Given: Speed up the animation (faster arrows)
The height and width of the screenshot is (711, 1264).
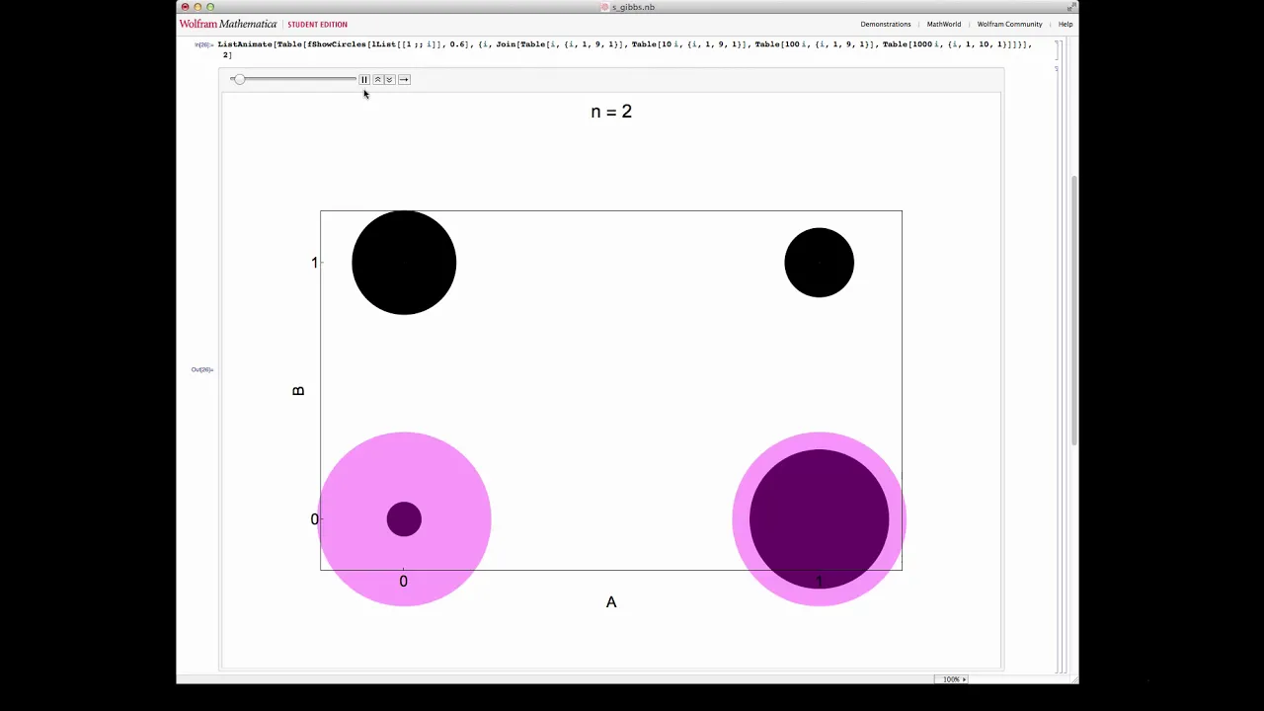Looking at the screenshot, I should [x=376, y=79].
